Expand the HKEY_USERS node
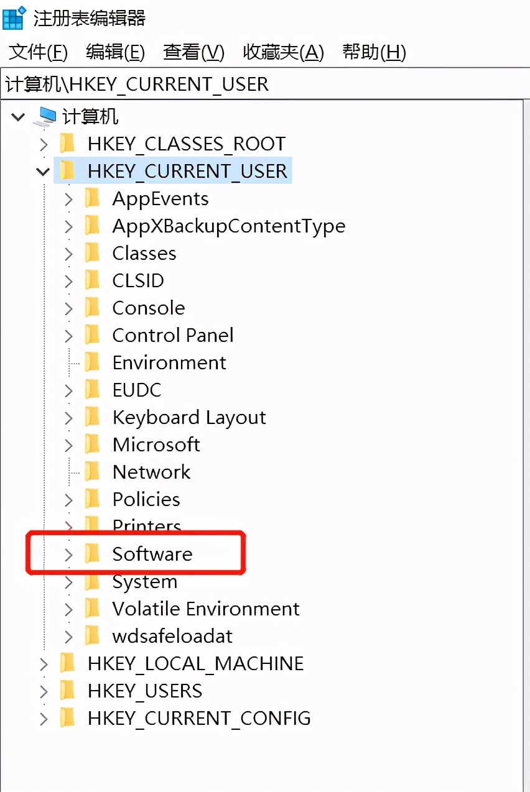 click(44, 691)
